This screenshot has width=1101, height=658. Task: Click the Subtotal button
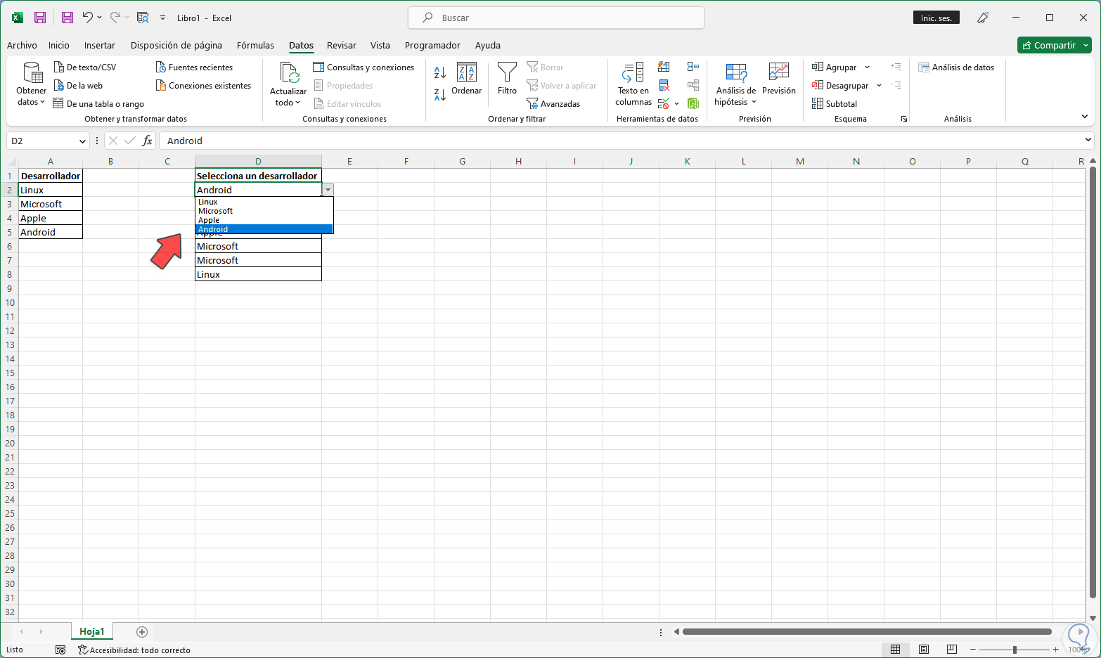pyautogui.click(x=835, y=104)
